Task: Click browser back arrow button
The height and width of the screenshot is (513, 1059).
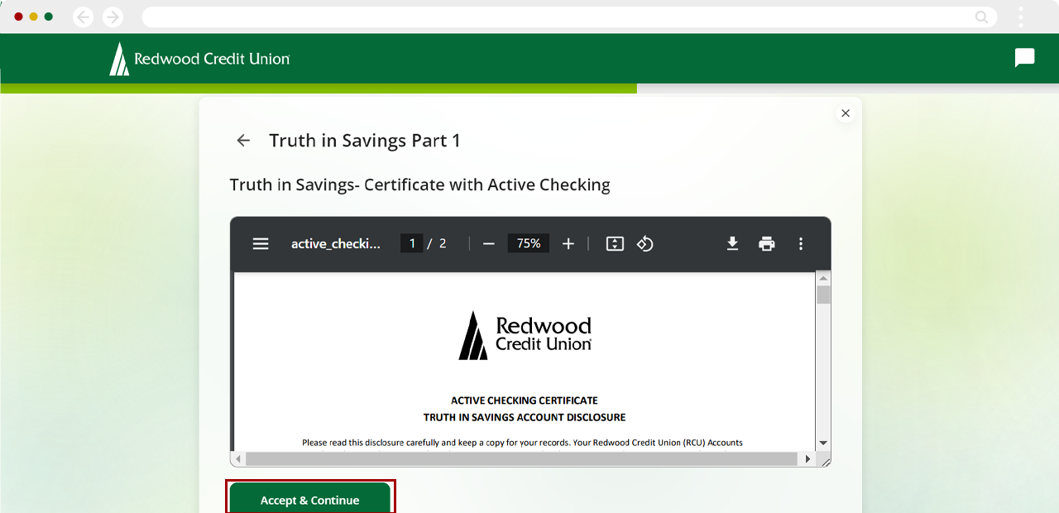Action: (x=84, y=17)
